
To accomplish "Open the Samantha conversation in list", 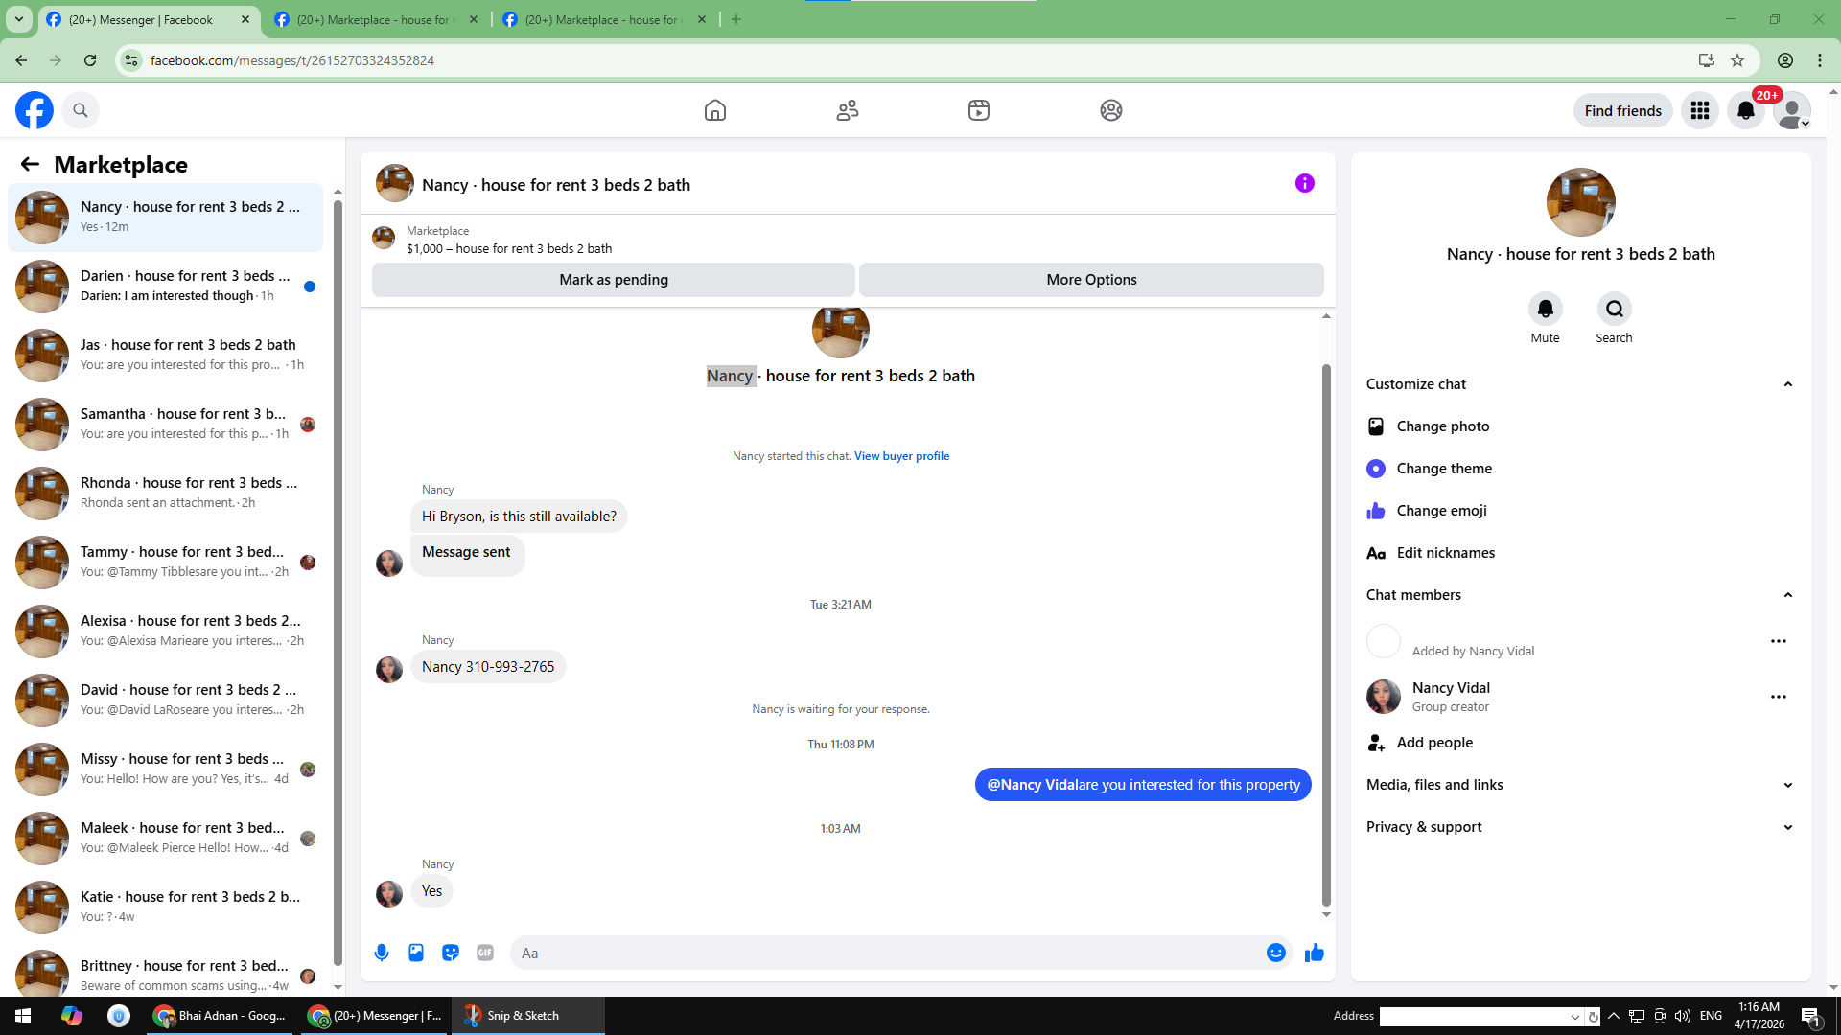I will [165, 424].
